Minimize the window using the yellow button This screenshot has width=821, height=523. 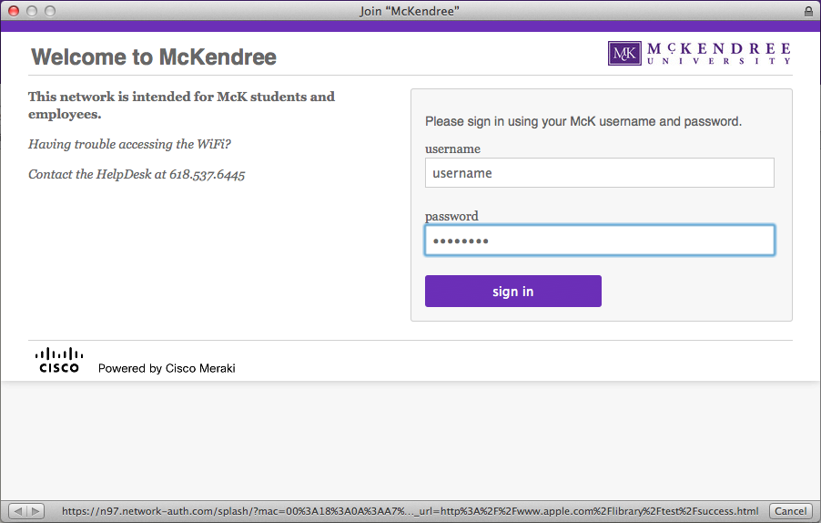(x=32, y=11)
